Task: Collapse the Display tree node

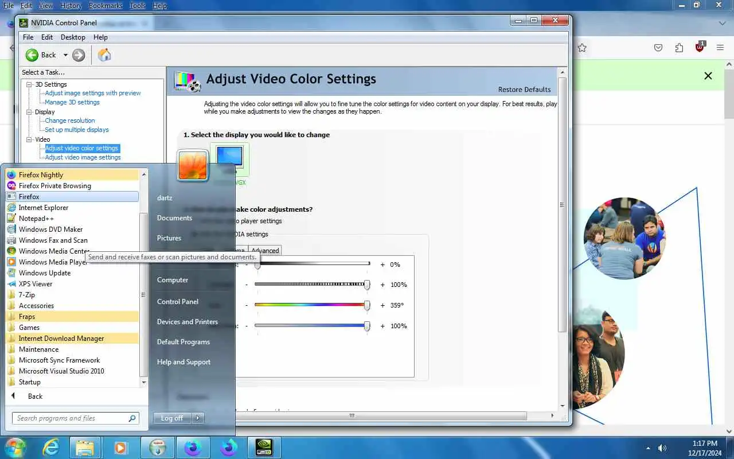Action: coord(30,112)
